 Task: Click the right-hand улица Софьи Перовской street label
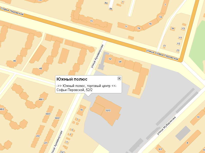tap(162, 55)
